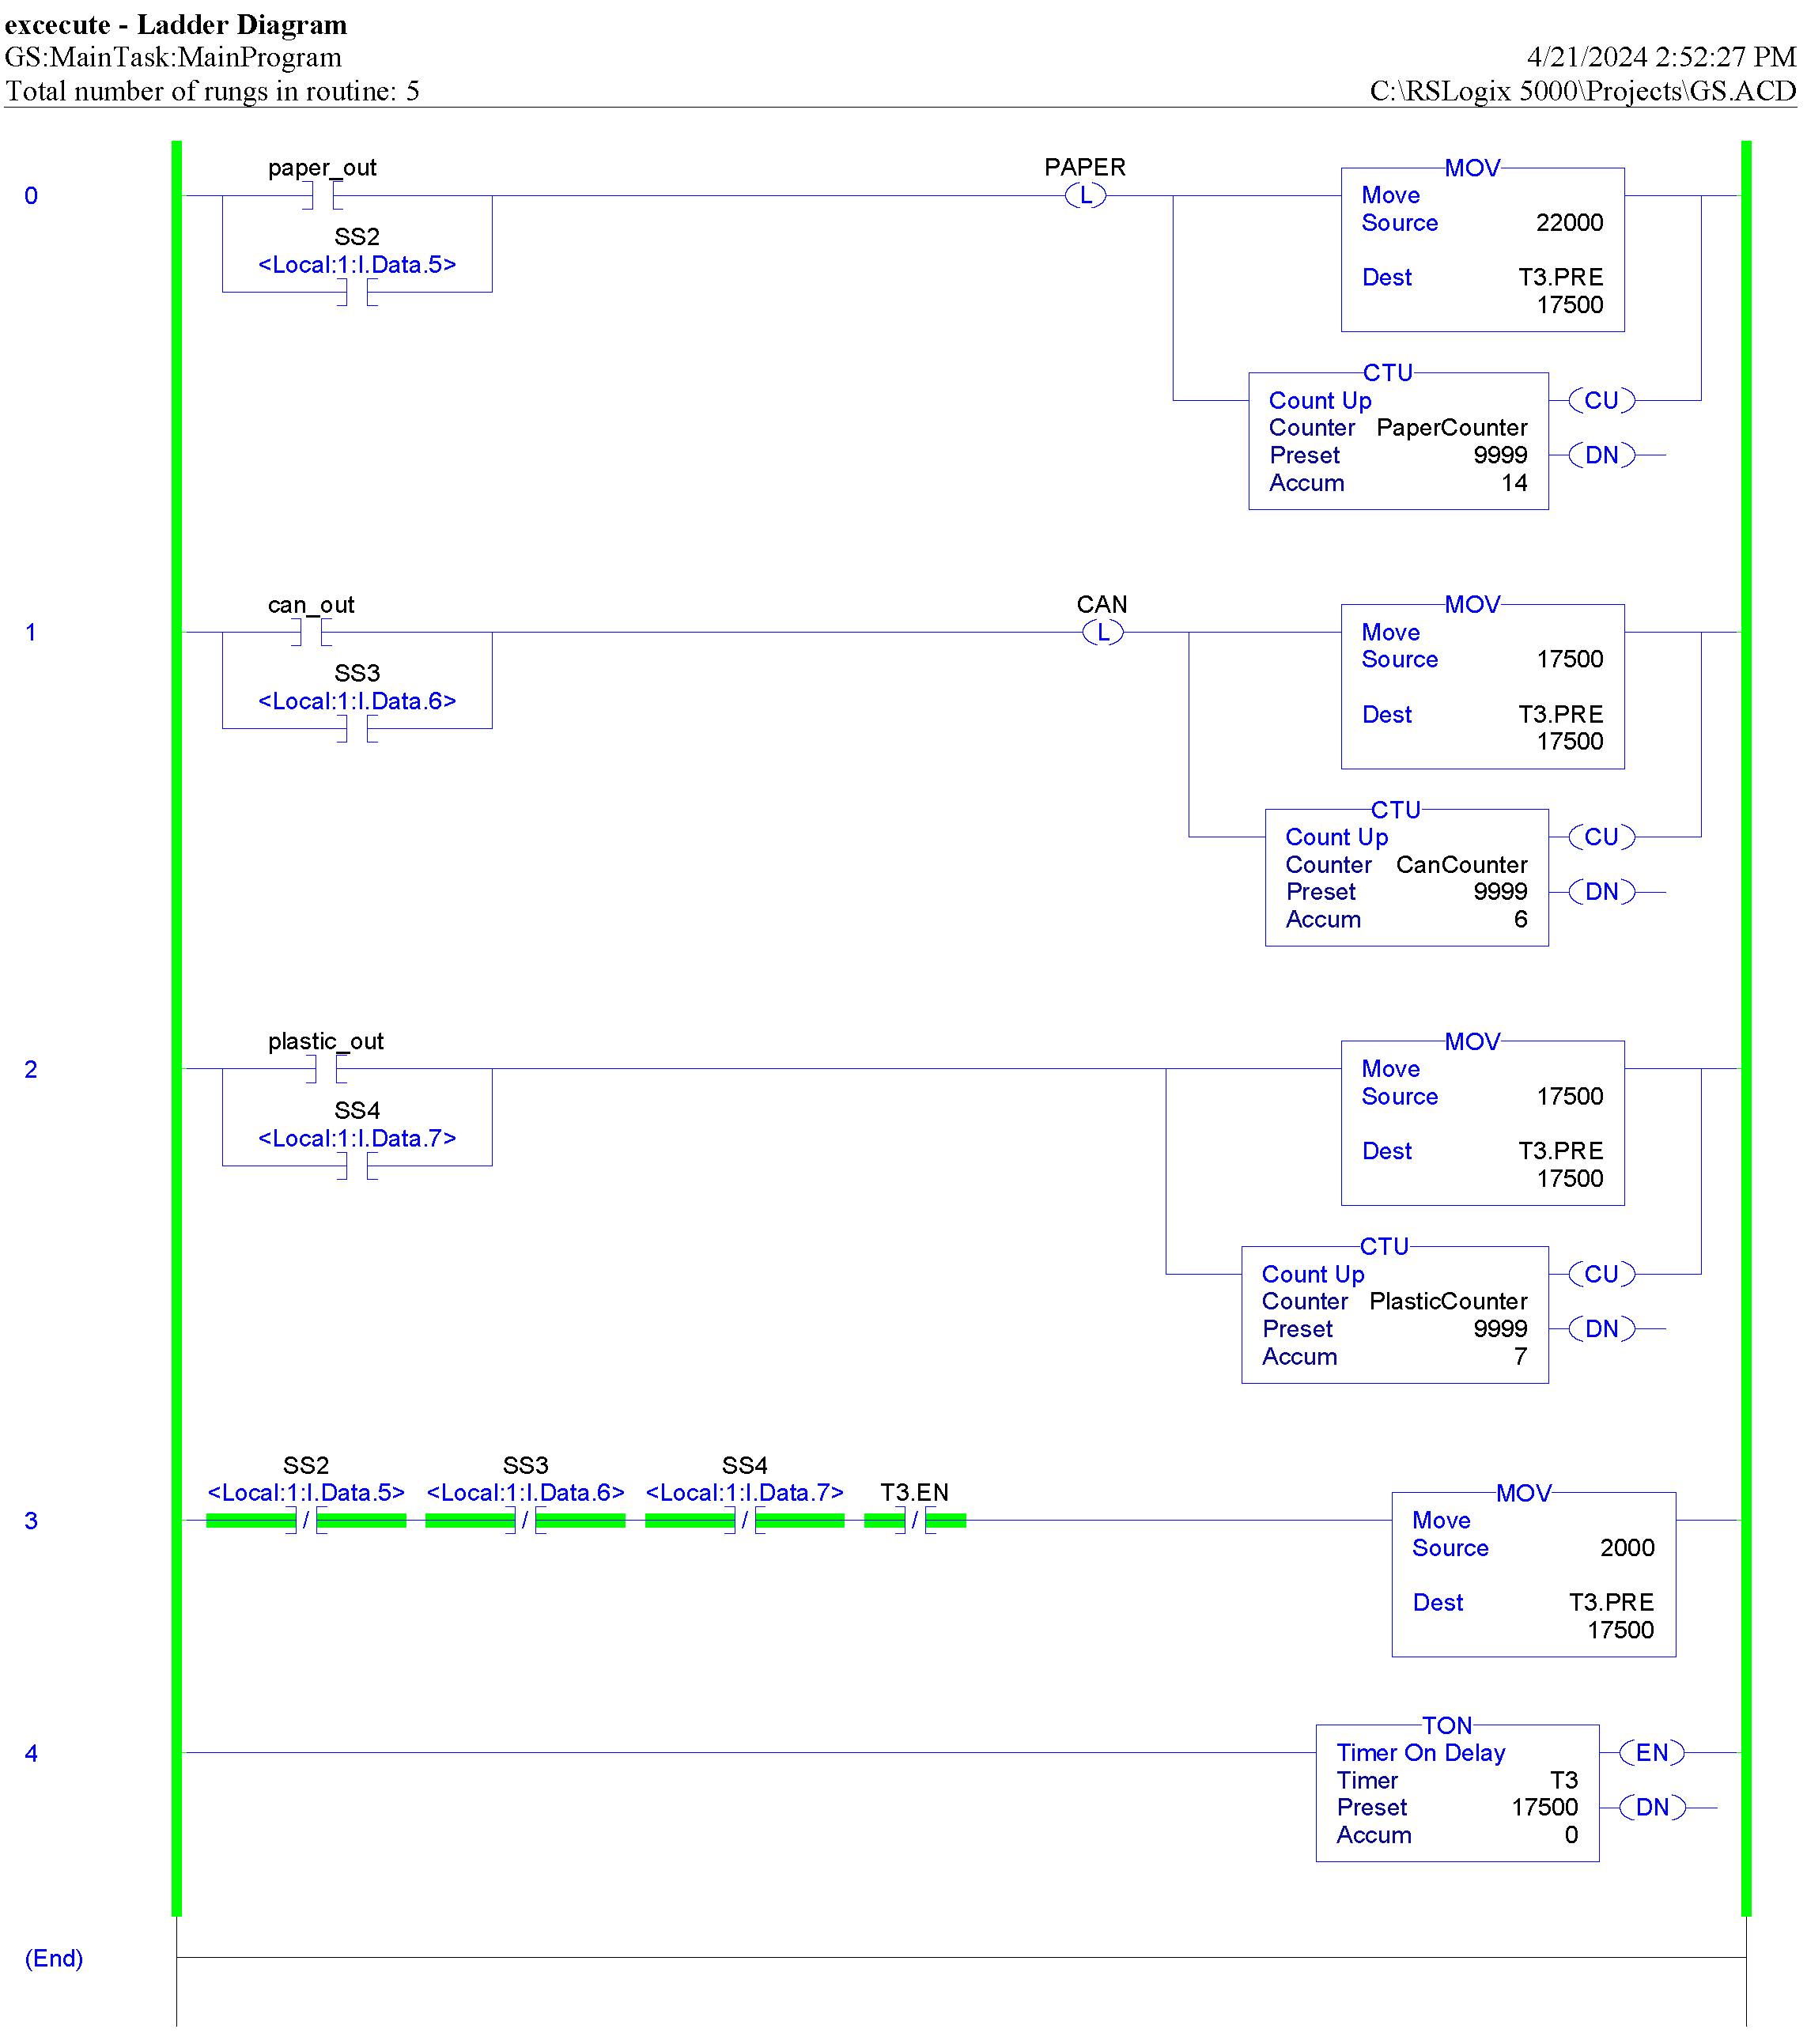Click the Accum value of PlasticCounter
The image size is (1807, 2044).
click(1519, 1357)
